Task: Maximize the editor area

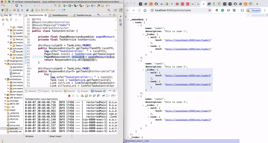Action: [x=114, y=15]
